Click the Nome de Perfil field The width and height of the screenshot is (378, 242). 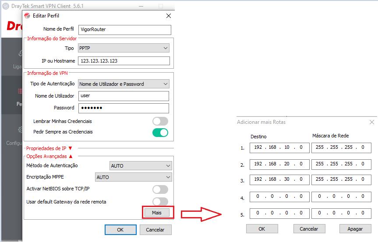point(125,30)
